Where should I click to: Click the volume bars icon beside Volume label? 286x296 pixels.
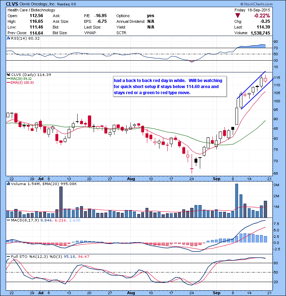9,184
